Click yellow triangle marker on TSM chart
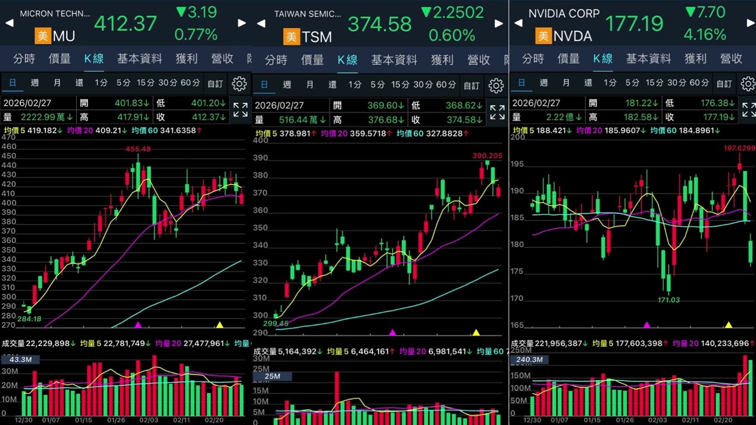 476,332
